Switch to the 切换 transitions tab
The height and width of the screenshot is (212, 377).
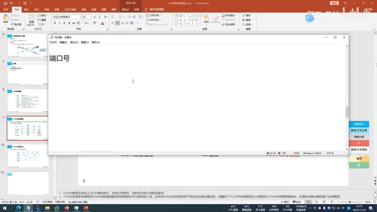[x=47, y=9]
